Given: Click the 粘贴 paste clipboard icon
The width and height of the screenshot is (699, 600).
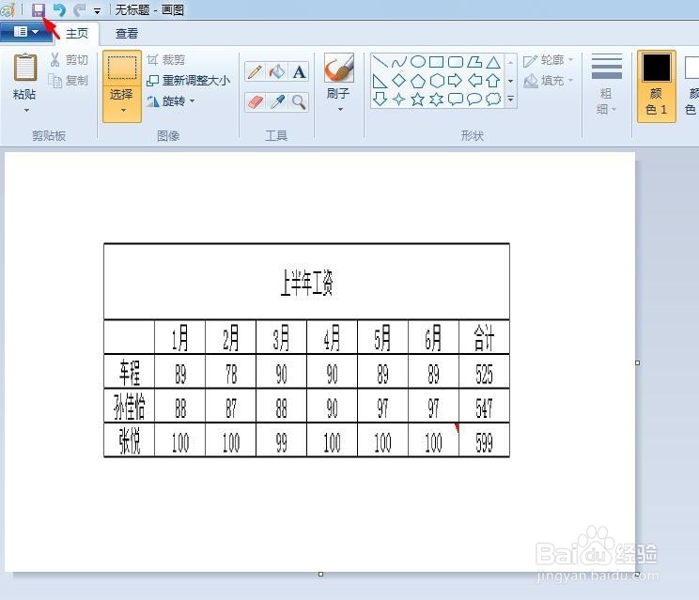Looking at the screenshot, I should pos(25,68).
